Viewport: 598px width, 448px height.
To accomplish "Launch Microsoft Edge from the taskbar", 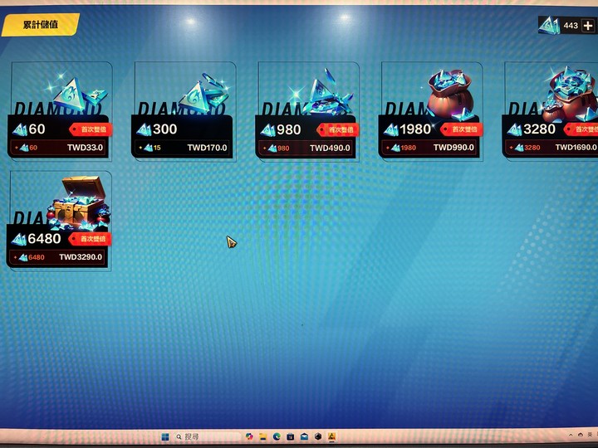I will tap(277, 436).
